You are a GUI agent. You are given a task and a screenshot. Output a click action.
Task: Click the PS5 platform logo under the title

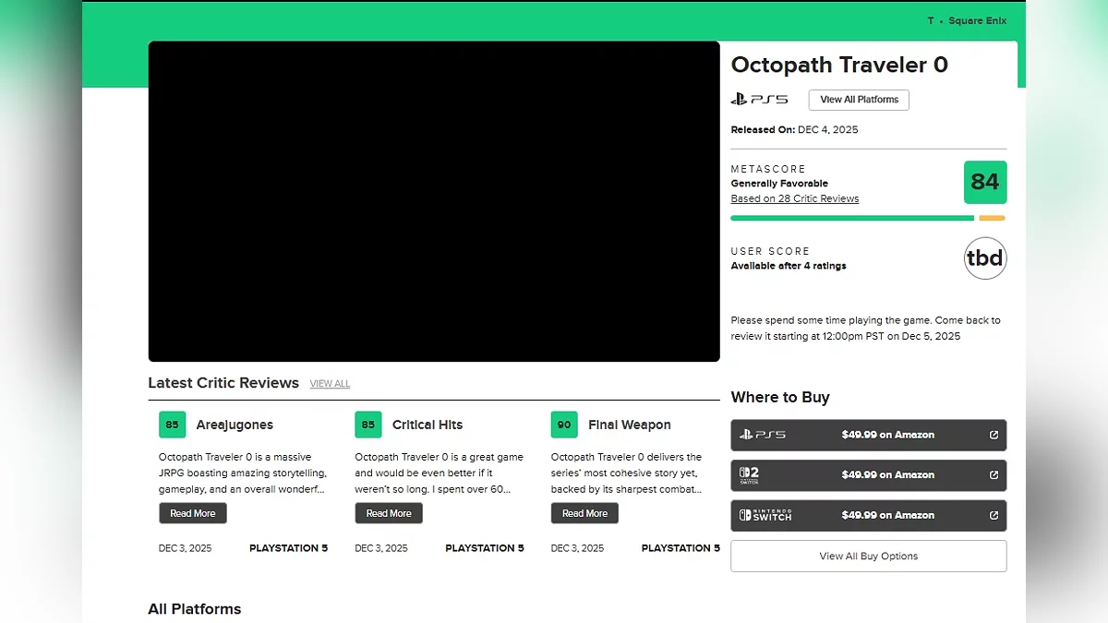coord(759,100)
